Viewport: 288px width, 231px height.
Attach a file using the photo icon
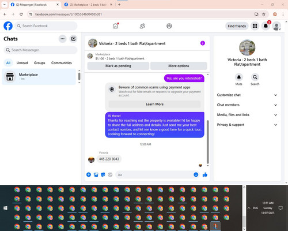tap(96, 174)
